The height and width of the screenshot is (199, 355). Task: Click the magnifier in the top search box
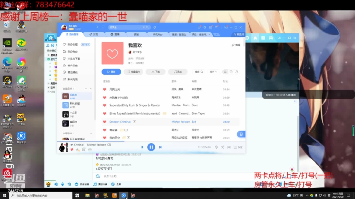(x=147, y=27)
